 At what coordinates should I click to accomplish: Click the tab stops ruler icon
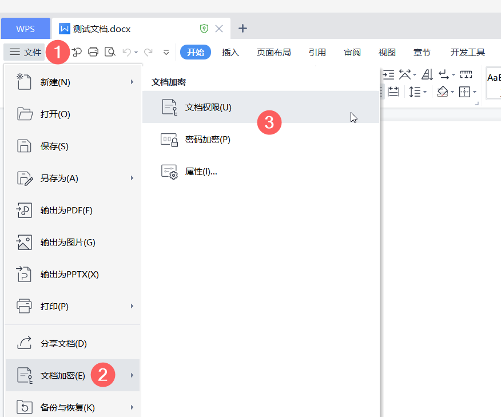point(466,75)
